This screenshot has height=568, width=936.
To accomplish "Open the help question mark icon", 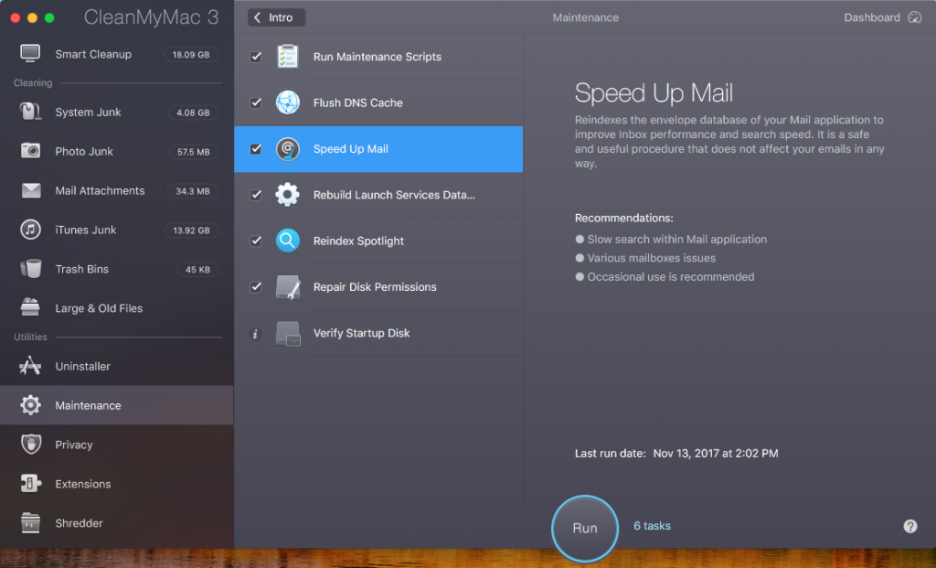I will [909, 526].
